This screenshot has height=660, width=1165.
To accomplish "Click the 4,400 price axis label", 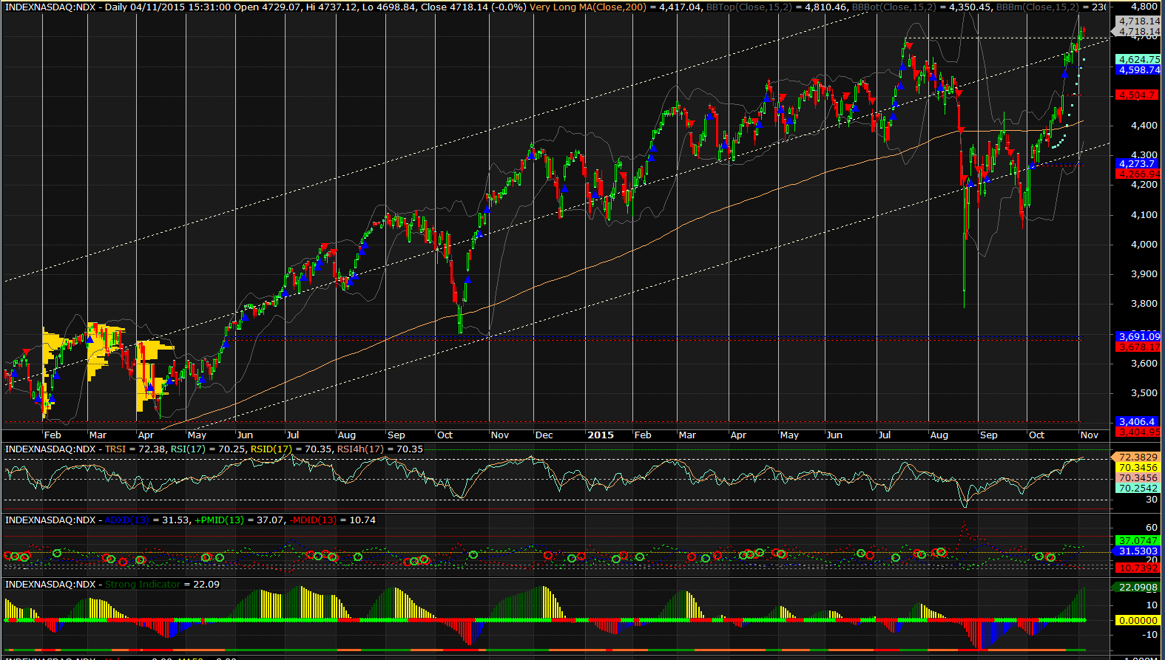I will point(1144,125).
